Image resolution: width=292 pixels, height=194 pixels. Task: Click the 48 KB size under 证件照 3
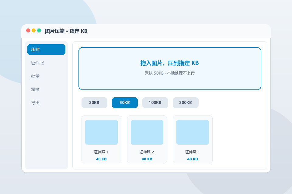pyautogui.click(x=193, y=159)
